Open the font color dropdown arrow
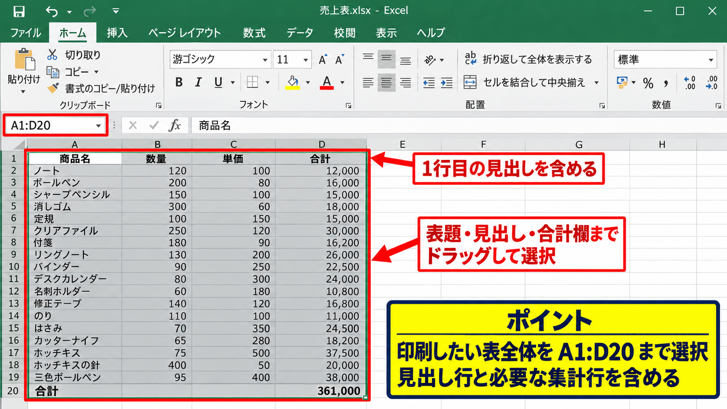Image resolution: width=727 pixels, height=409 pixels. [x=342, y=83]
